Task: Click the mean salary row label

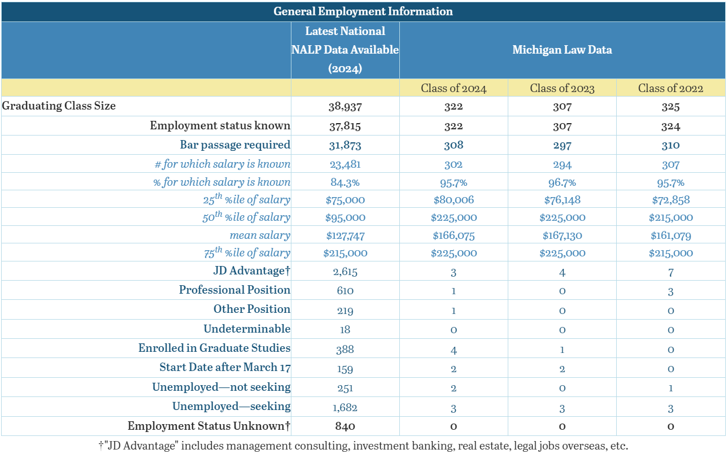Action: tap(260, 235)
